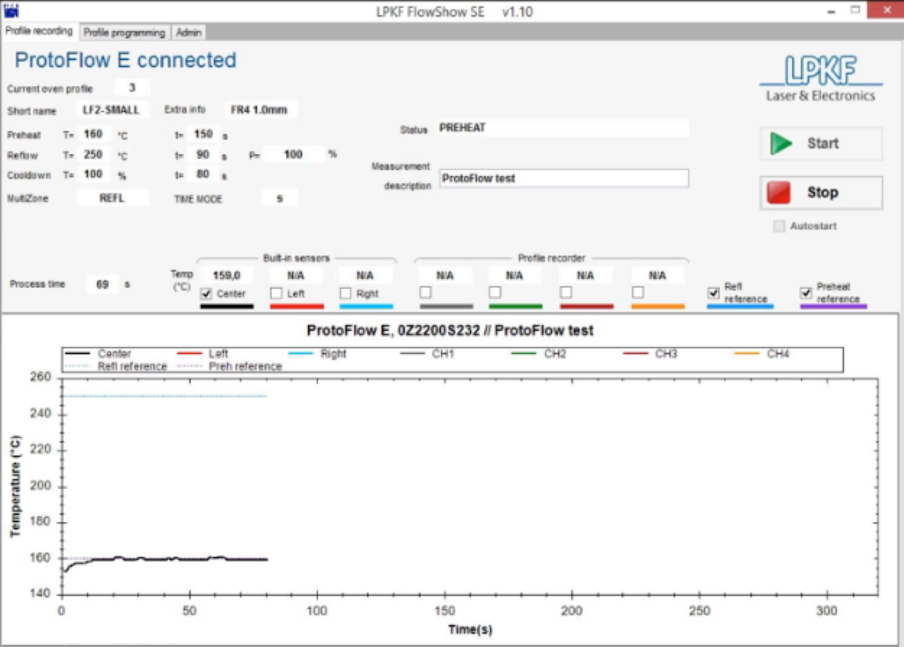Switch to Profile recording tab
Screen dimensions: 904x647
pos(39,31)
